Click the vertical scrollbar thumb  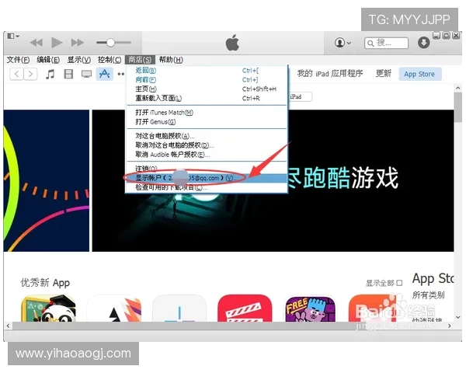(x=458, y=107)
